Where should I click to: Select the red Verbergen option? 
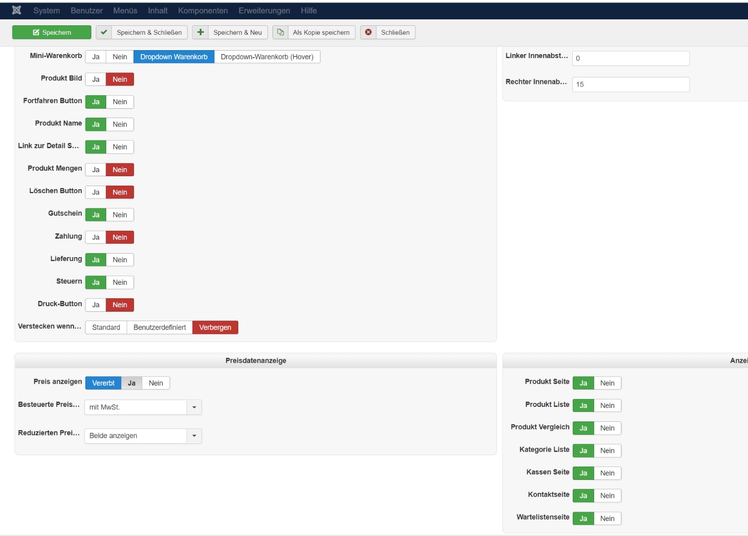tap(215, 328)
